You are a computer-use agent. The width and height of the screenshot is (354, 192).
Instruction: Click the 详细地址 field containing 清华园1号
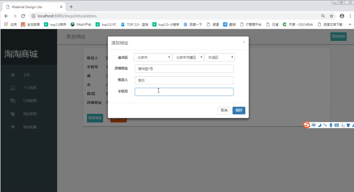coord(184,69)
